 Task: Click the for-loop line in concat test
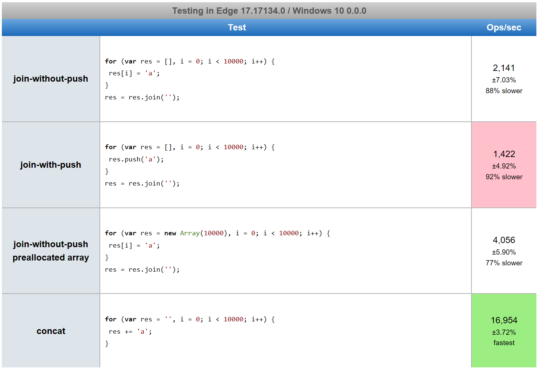point(190,319)
